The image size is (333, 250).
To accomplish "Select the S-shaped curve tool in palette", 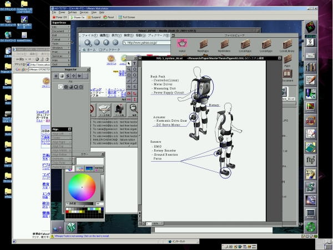I will pyautogui.click(x=135, y=87).
